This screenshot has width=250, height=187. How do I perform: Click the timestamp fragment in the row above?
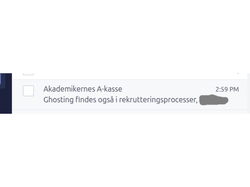(238, 74)
